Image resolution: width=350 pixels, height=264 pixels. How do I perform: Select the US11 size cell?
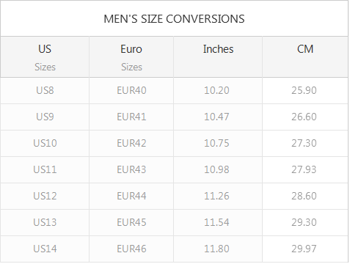(x=45, y=169)
